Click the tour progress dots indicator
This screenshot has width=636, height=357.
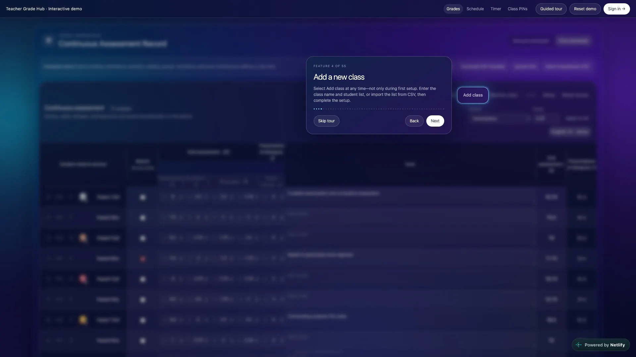point(379,109)
